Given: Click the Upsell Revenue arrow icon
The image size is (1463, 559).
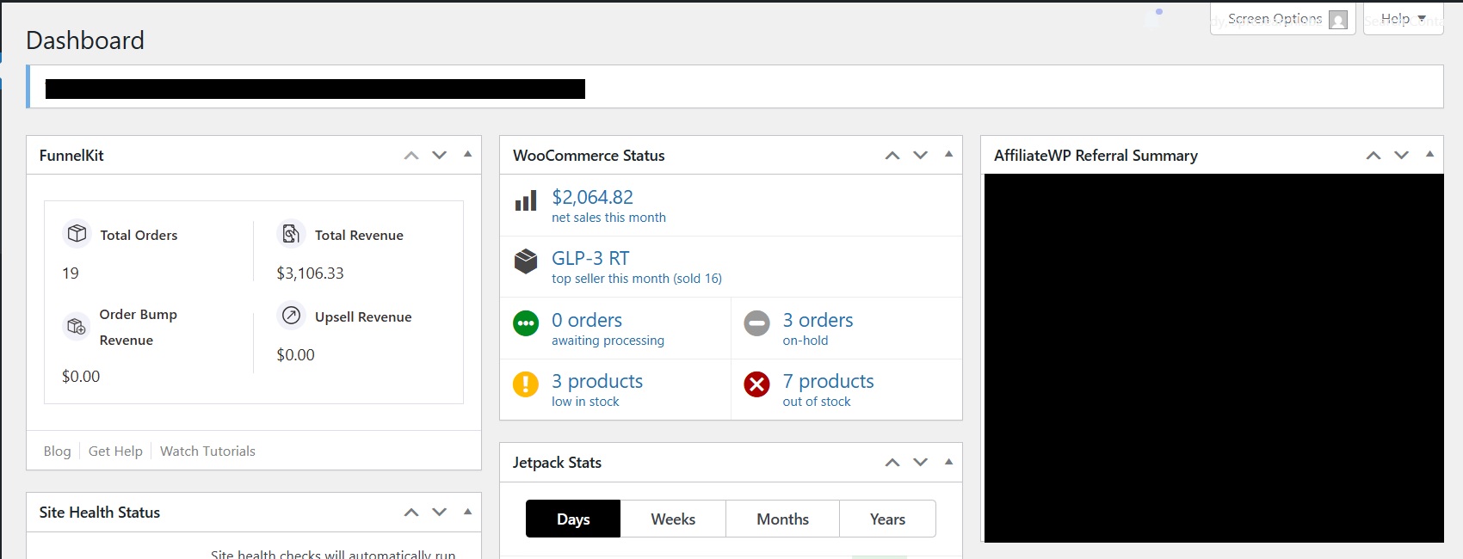Looking at the screenshot, I should click(x=291, y=316).
